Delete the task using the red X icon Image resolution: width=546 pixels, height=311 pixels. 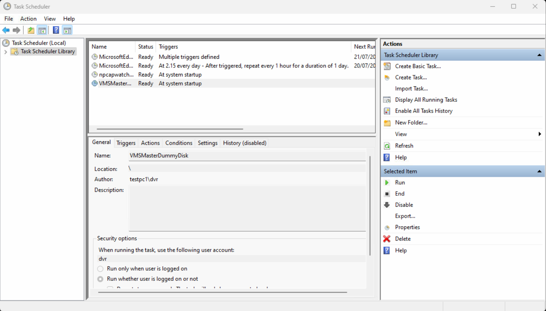[x=387, y=238]
